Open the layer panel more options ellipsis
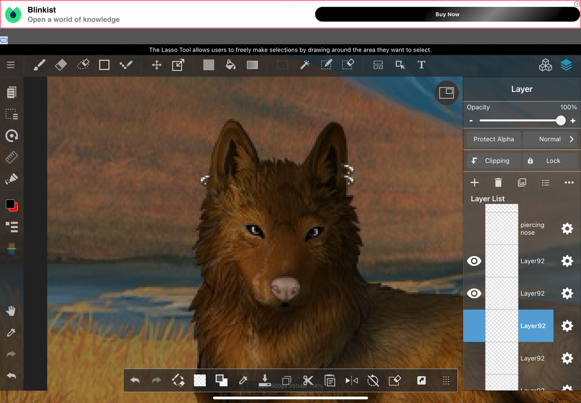Image resolution: width=581 pixels, height=403 pixels. (569, 182)
